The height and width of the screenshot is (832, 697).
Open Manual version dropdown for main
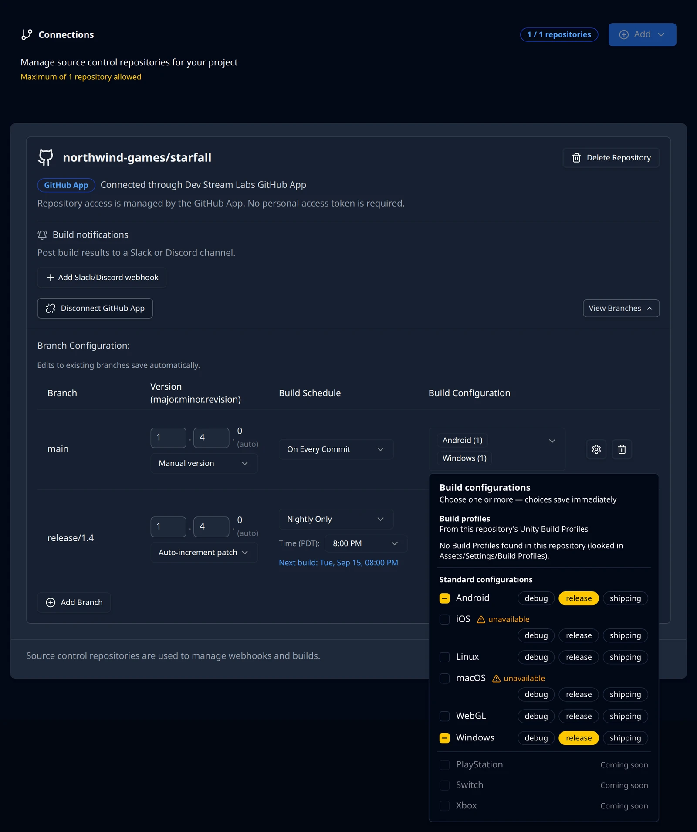(204, 463)
